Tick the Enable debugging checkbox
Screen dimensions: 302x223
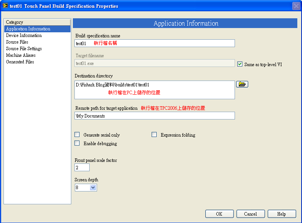click(77, 143)
